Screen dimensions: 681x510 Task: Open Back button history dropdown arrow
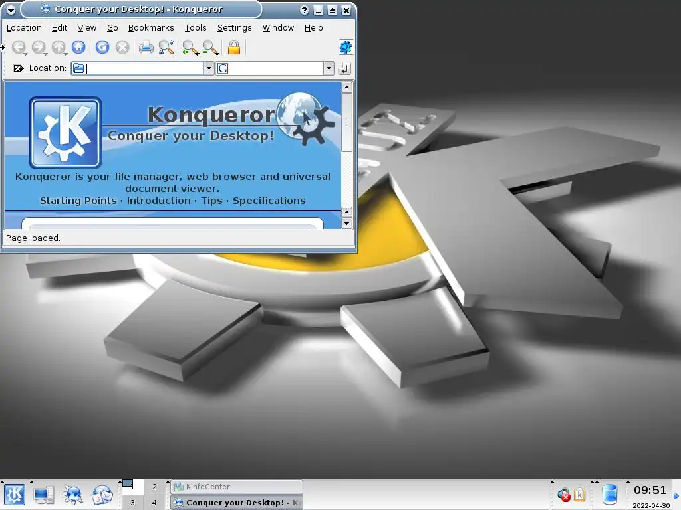[x=26, y=54]
